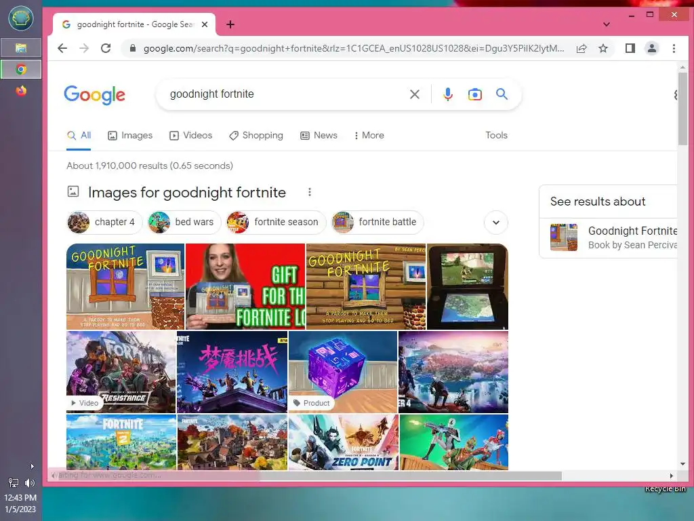Close the goodnight fortnite tab

(x=205, y=24)
